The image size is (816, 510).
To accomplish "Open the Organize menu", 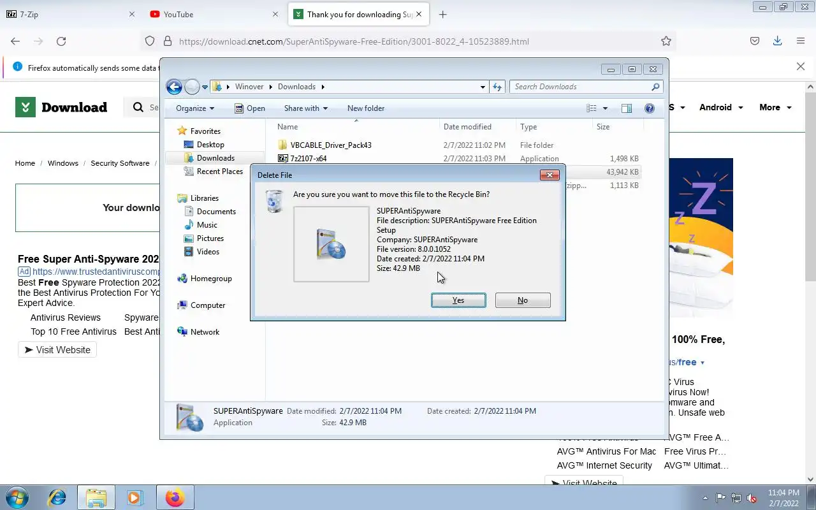I will pyautogui.click(x=195, y=108).
